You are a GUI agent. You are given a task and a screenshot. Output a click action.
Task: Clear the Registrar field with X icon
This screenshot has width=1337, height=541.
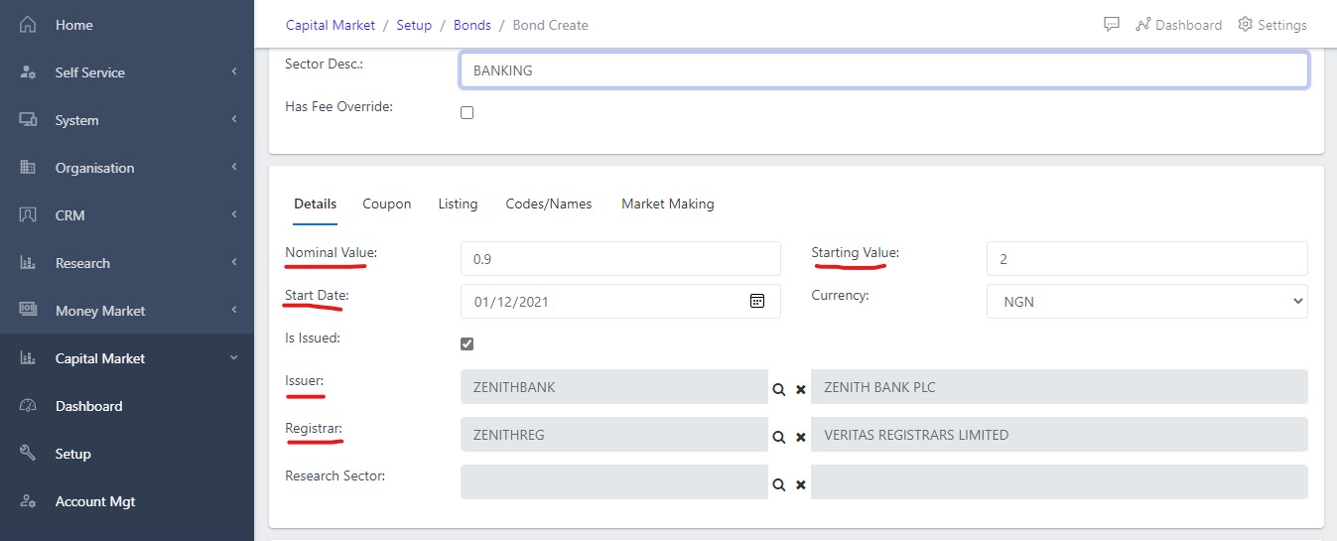800,437
